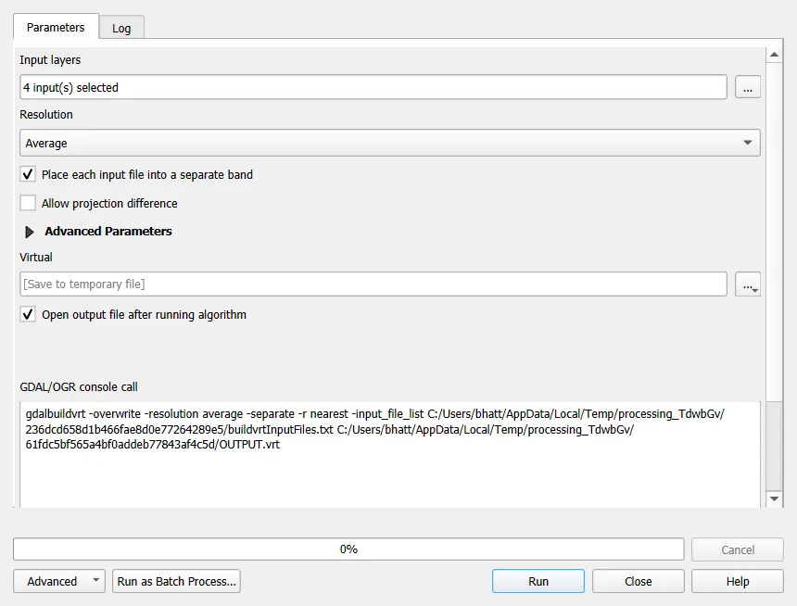Click the 0% progress bar

click(348, 549)
